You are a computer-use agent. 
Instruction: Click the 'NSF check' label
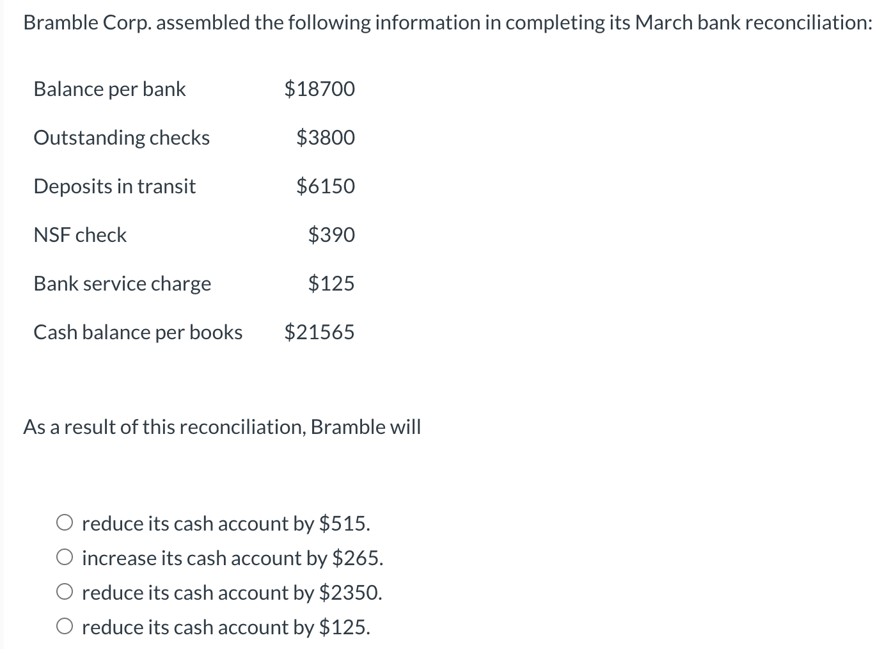point(80,236)
